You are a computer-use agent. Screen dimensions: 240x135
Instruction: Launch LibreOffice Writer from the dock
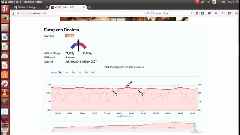tap(4, 37)
